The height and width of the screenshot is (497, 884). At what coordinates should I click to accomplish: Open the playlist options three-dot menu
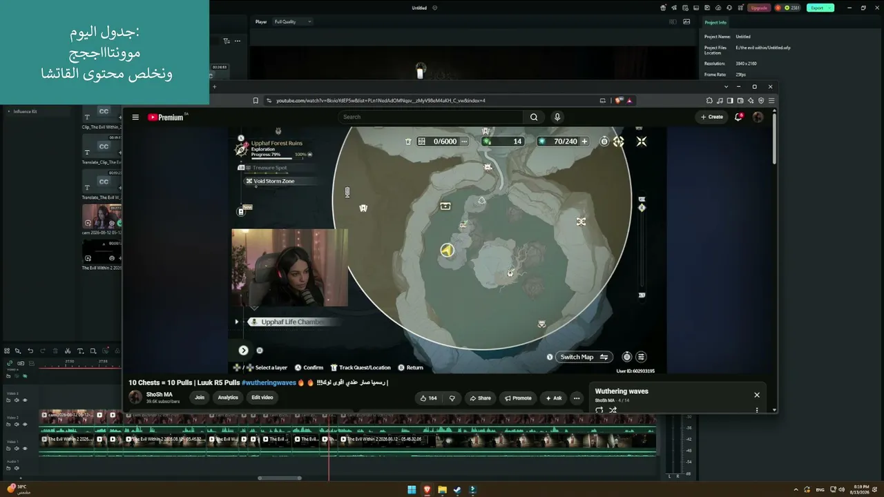[x=757, y=410]
